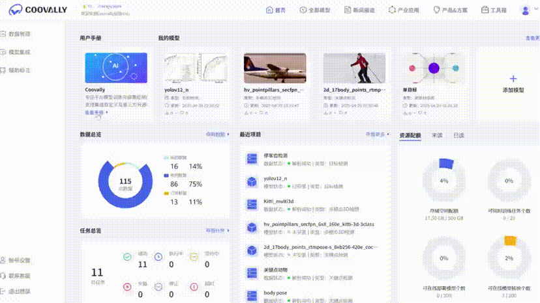Screen dimensions: 540x303
Task: Expand the dropdown arrow beside the avatar
Action: [x=536, y=9]
